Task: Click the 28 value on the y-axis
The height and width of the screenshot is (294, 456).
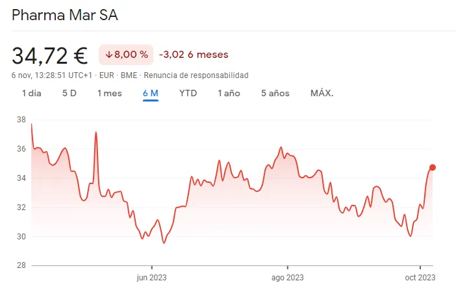Action: pyautogui.click(x=21, y=265)
